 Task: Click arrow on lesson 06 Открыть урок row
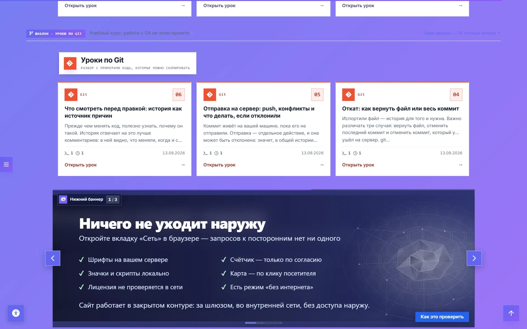[183, 165]
